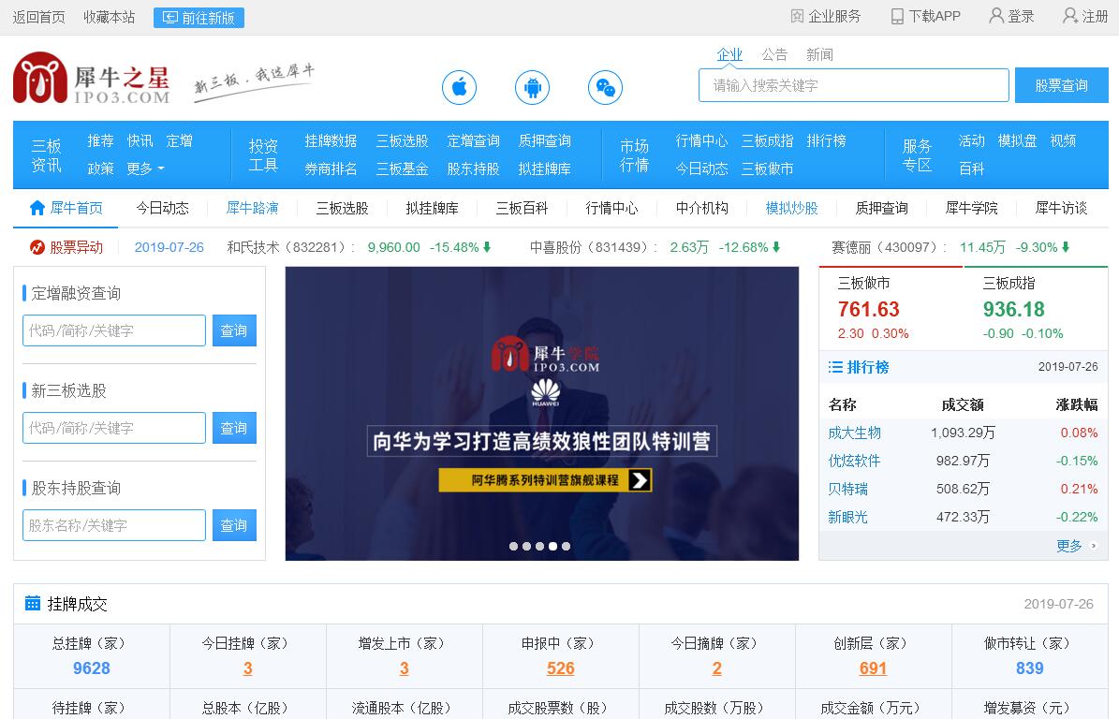
Task: Expand the 更多 dropdown under 三板资讯
Action: (145, 169)
